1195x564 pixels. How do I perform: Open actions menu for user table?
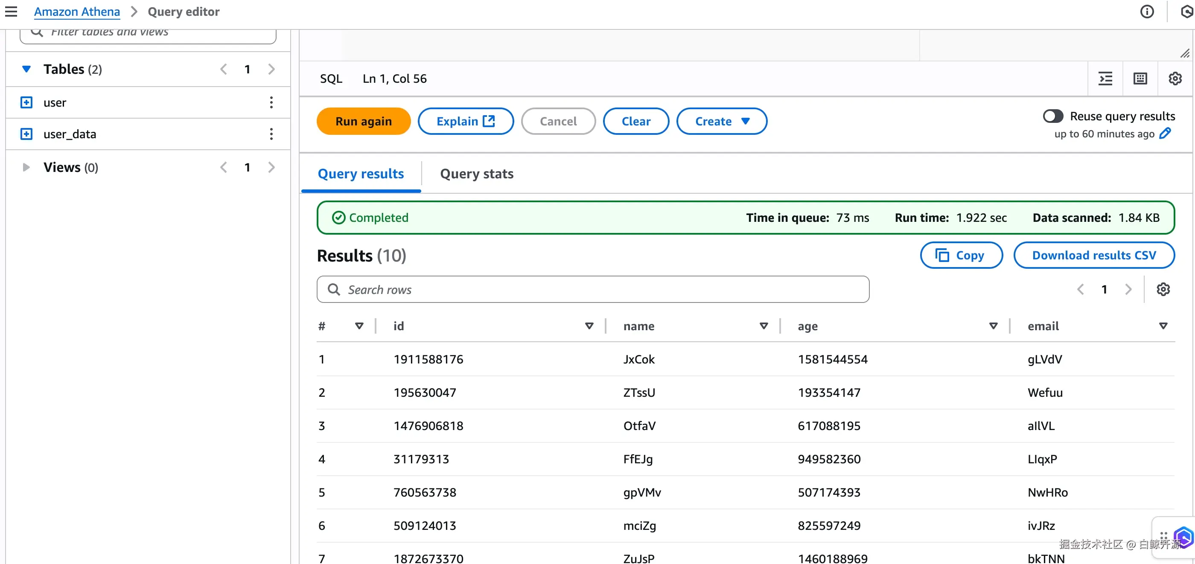(271, 102)
